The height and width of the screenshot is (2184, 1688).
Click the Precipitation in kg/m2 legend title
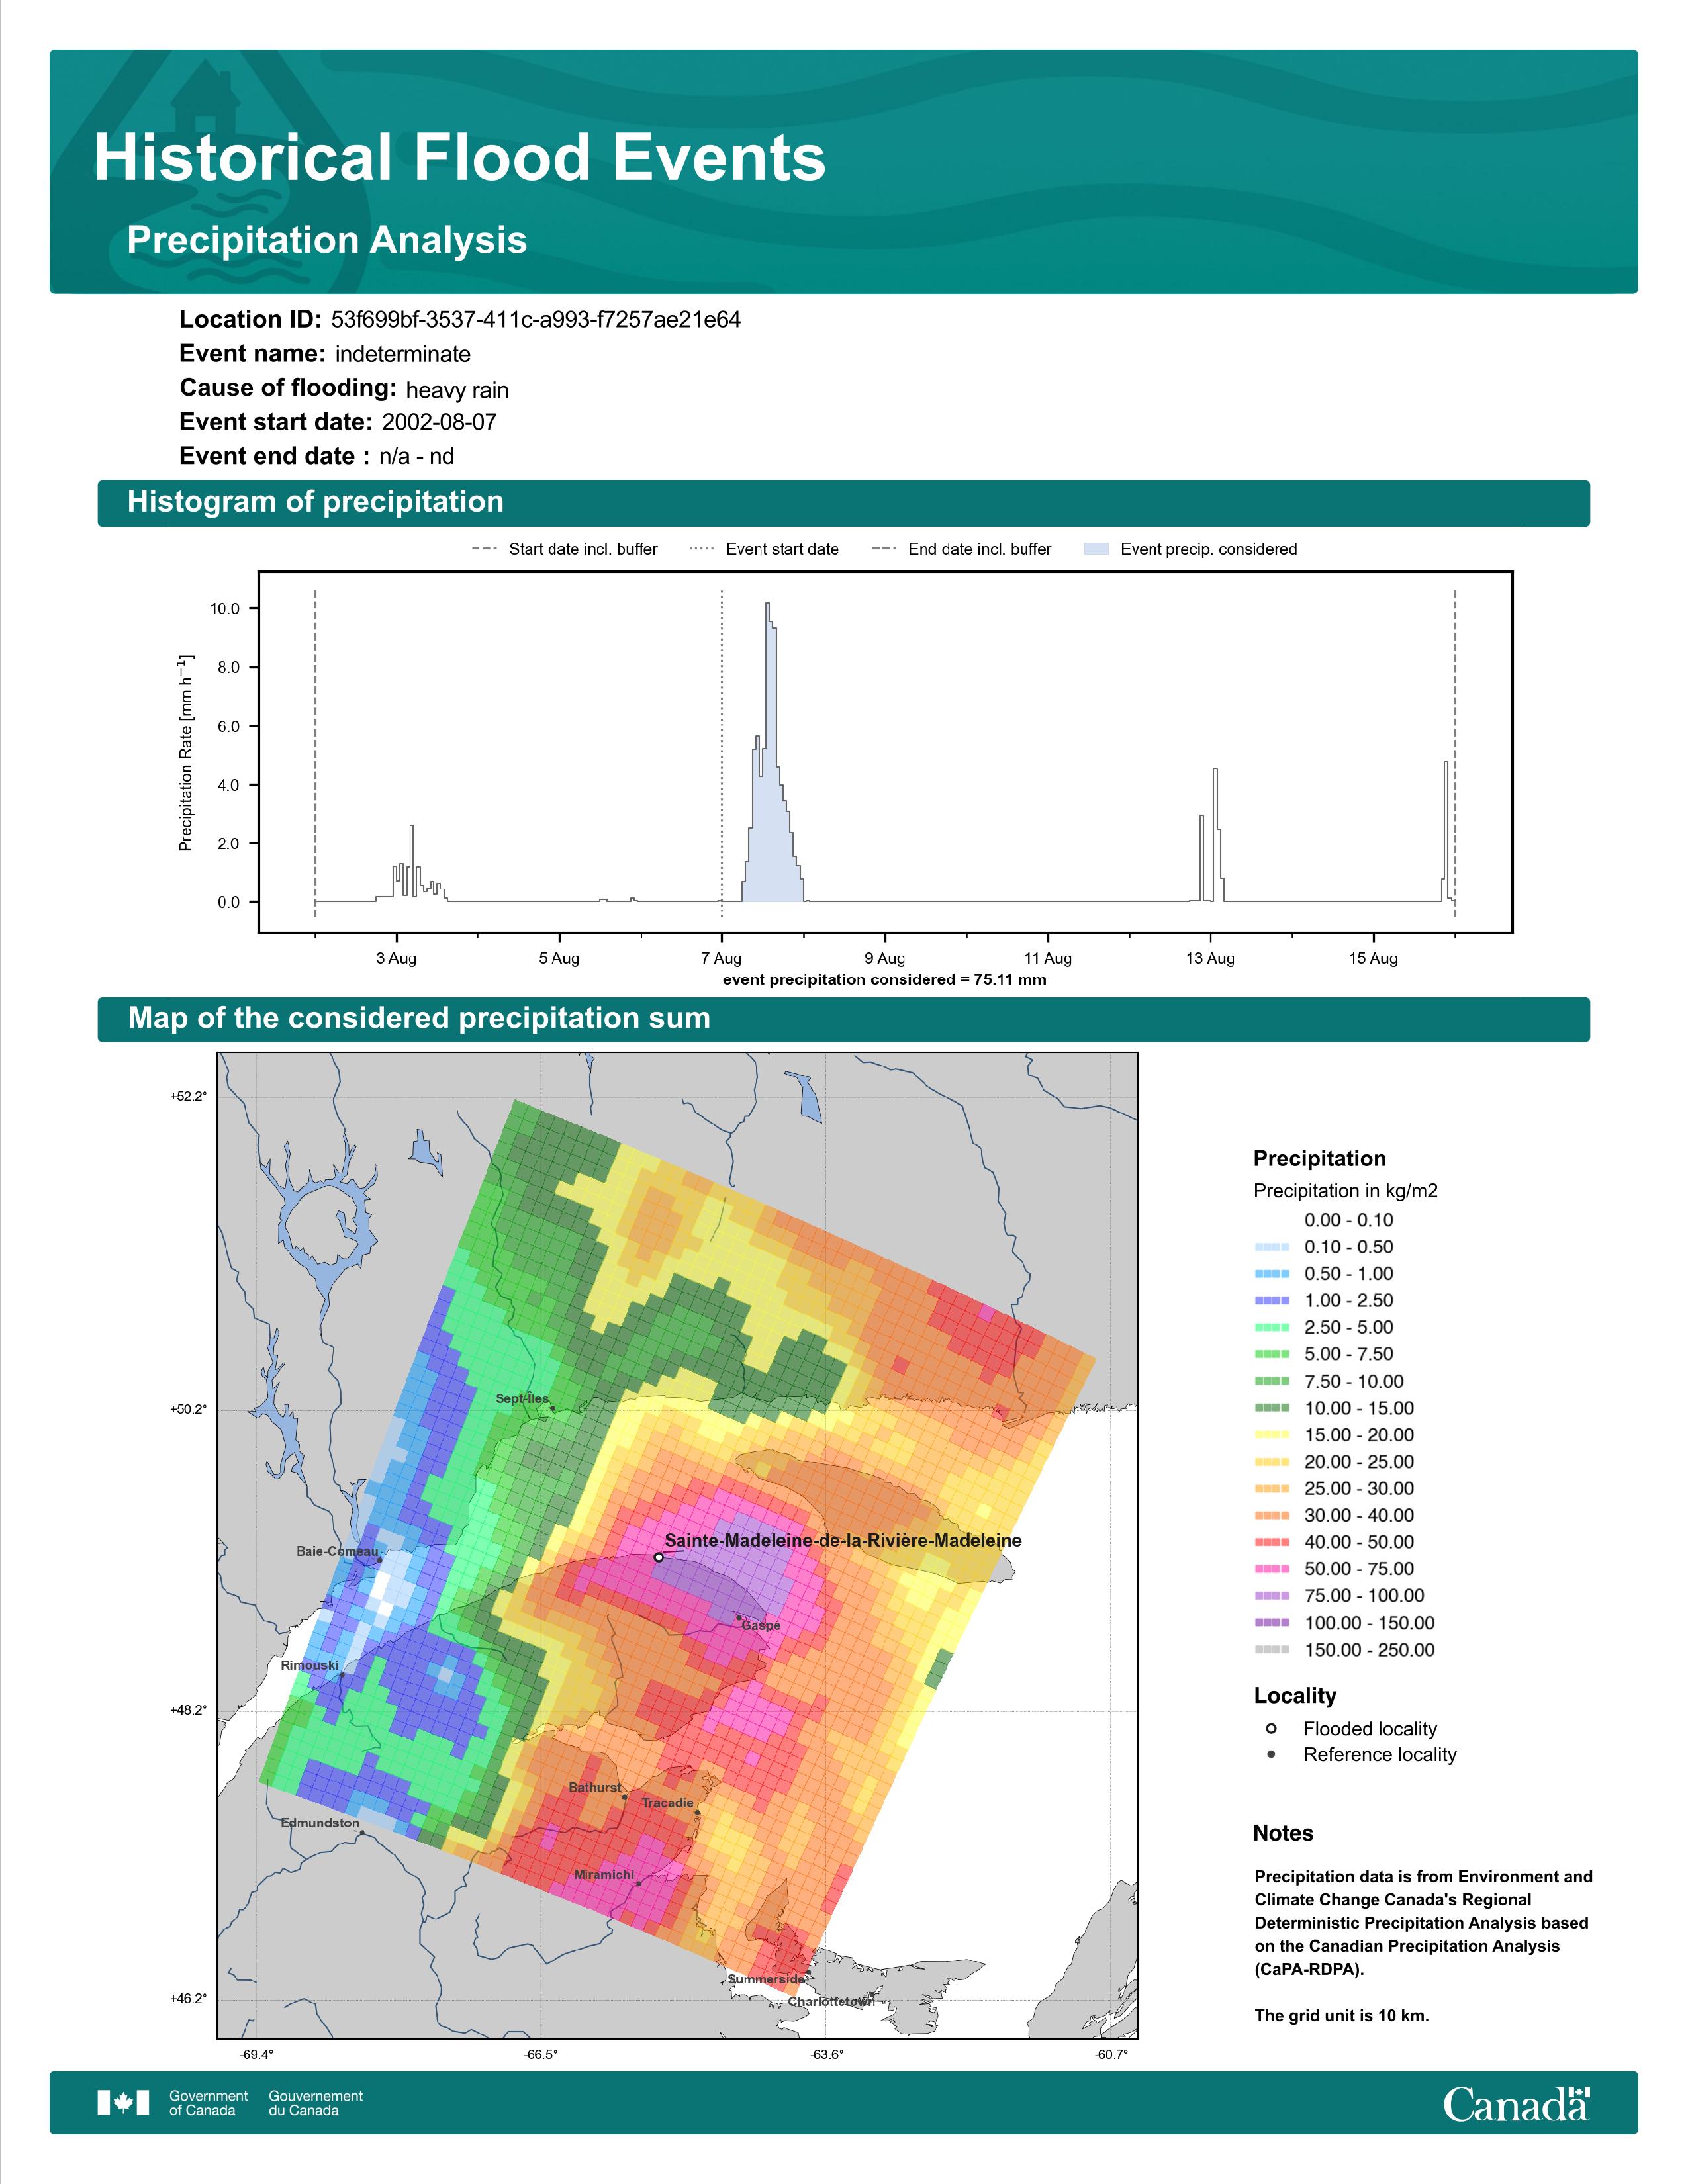coord(1345,1191)
